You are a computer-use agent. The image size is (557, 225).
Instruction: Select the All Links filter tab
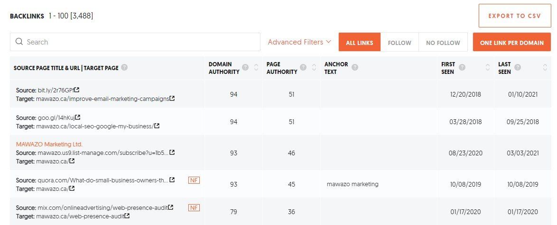click(360, 42)
